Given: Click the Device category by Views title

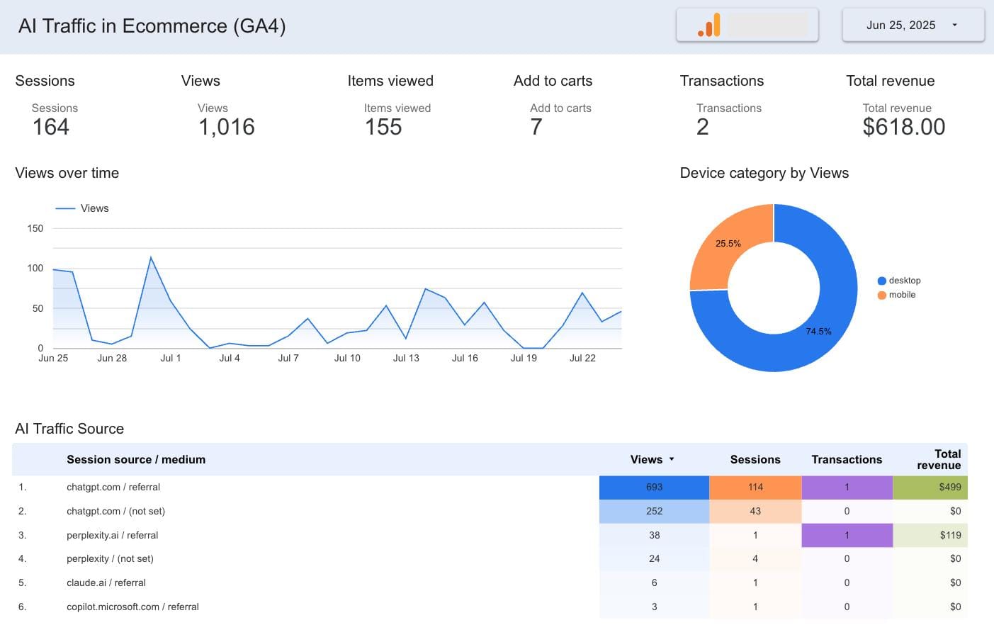Looking at the screenshot, I should pos(764,174).
